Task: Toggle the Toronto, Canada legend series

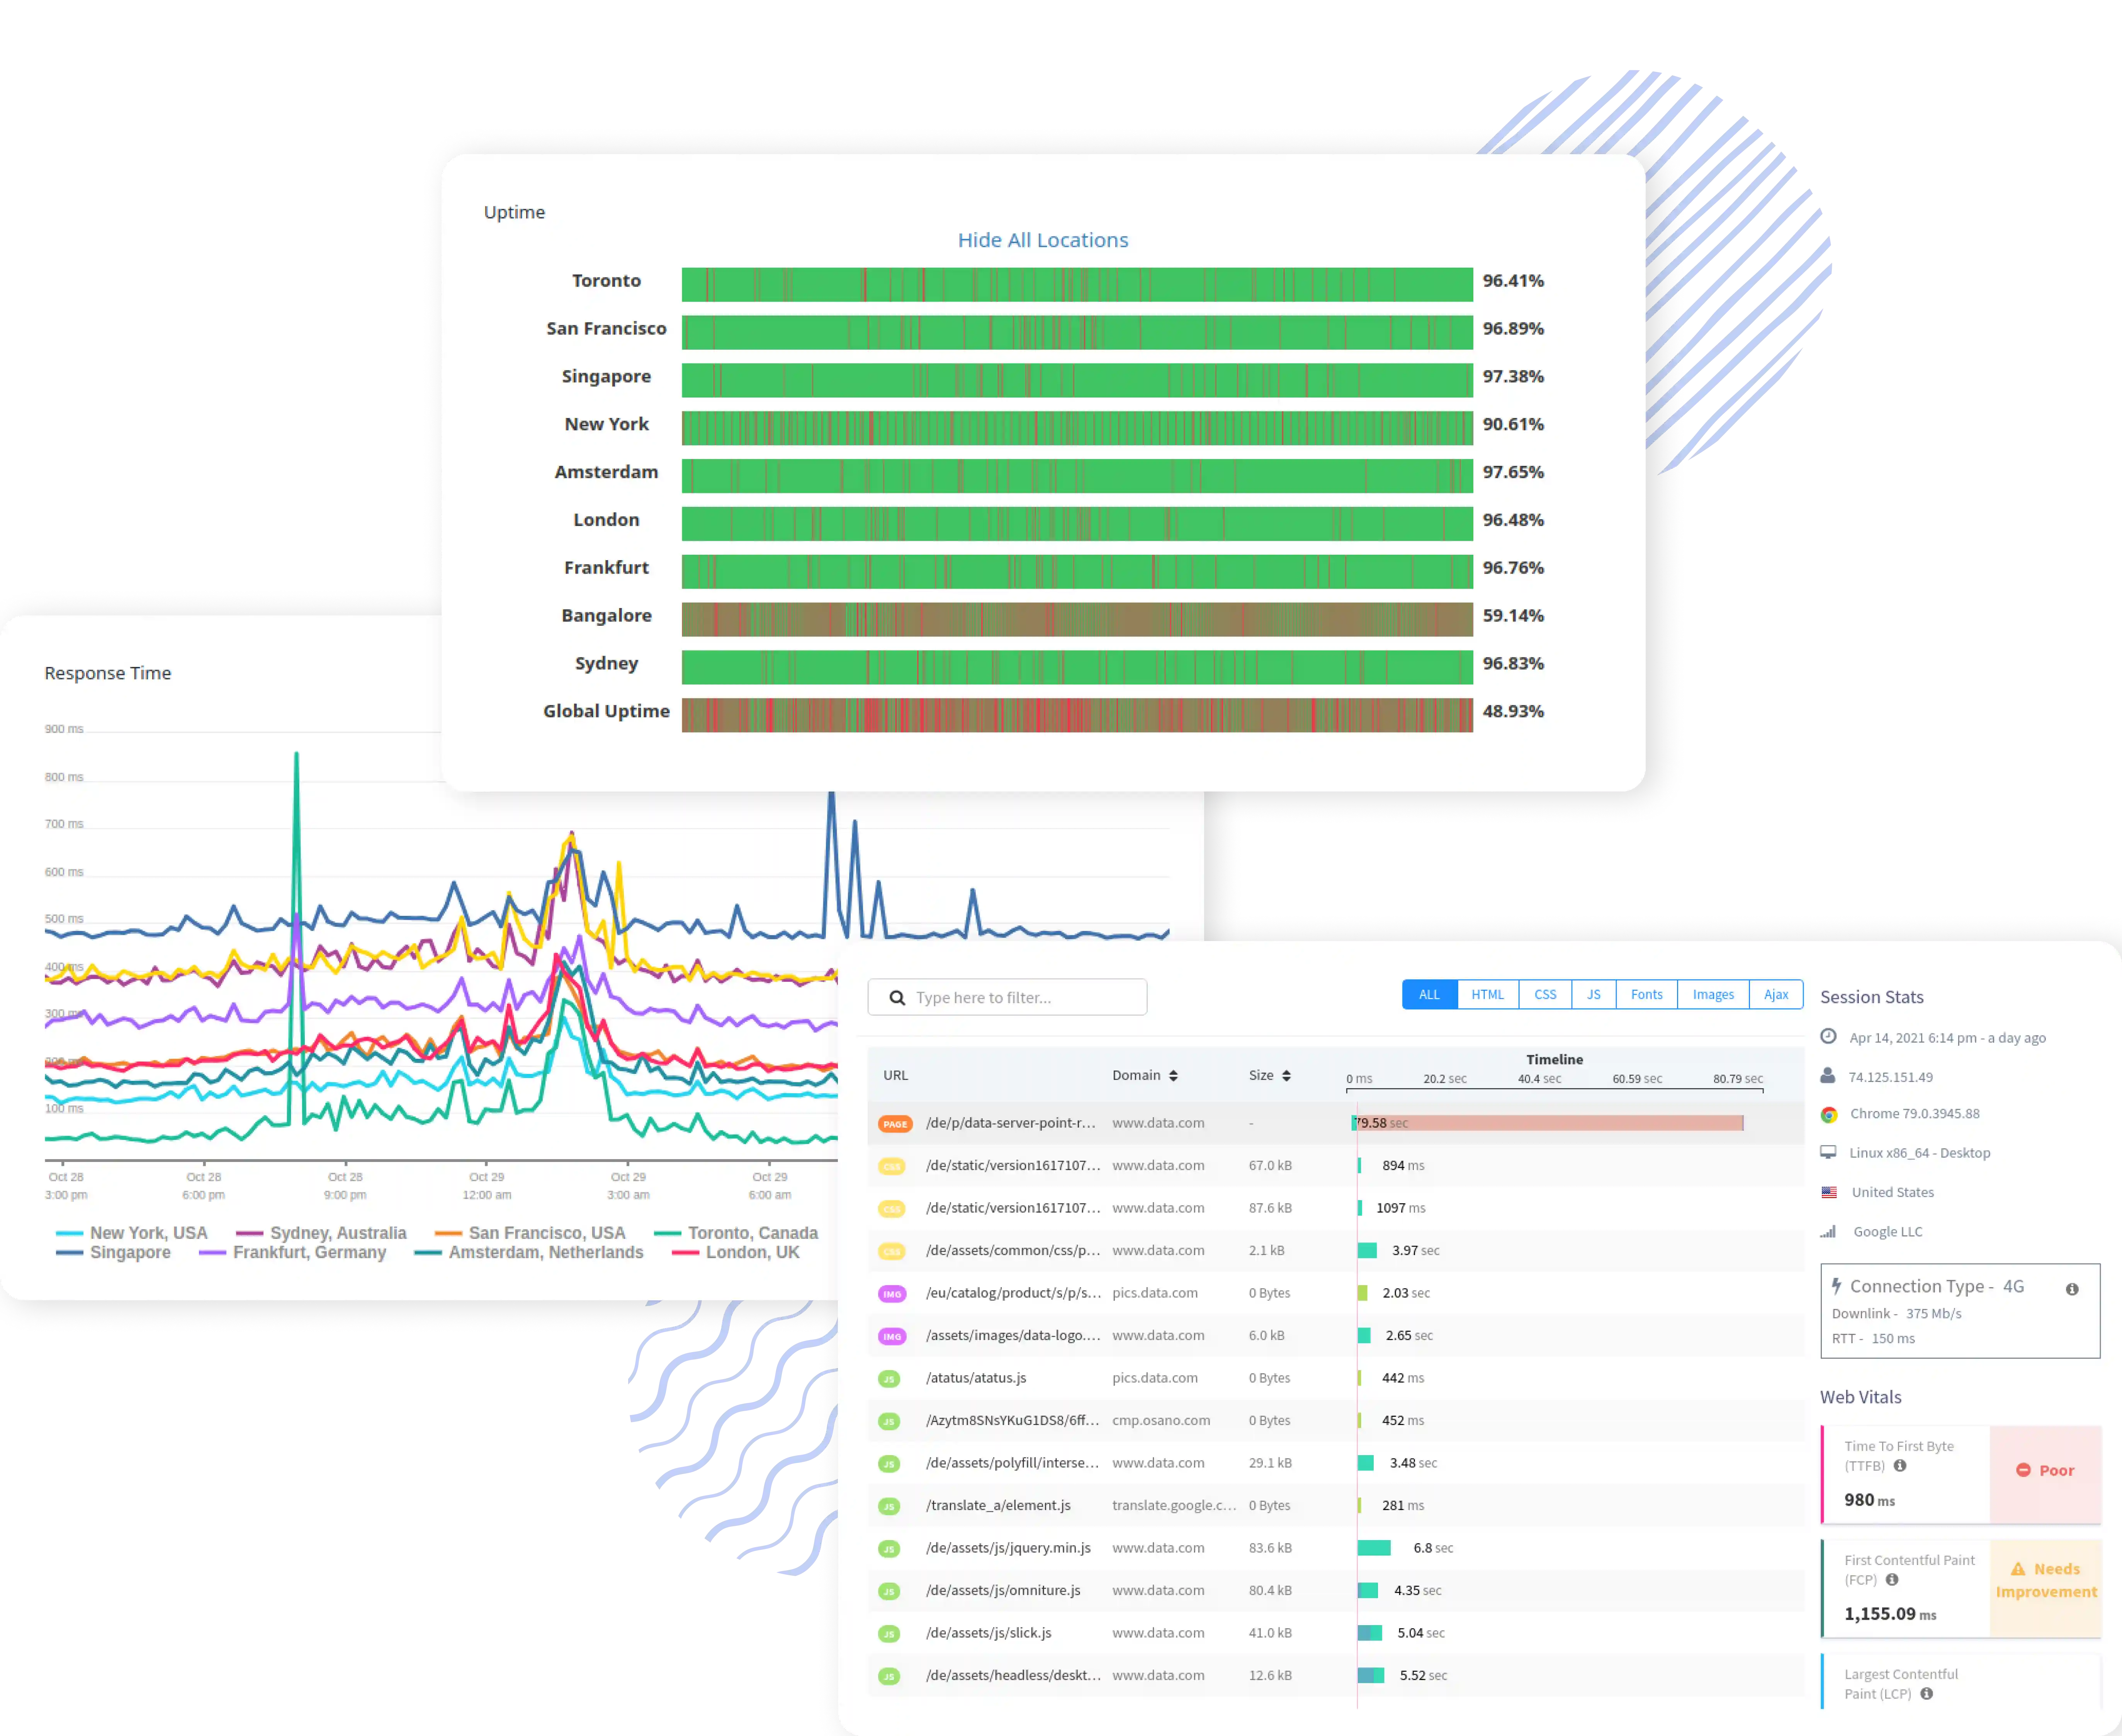Action: click(736, 1233)
